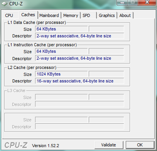Screen dimensions: 157x151
Task: Minimize the CPU-Z window
Action: point(122,3)
